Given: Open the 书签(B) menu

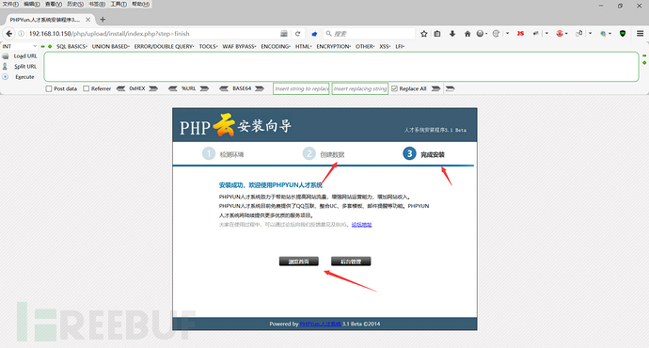Looking at the screenshot, I should (x=97, y=4).
